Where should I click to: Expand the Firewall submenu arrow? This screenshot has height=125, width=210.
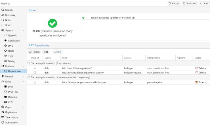click(x=23, y=76)
